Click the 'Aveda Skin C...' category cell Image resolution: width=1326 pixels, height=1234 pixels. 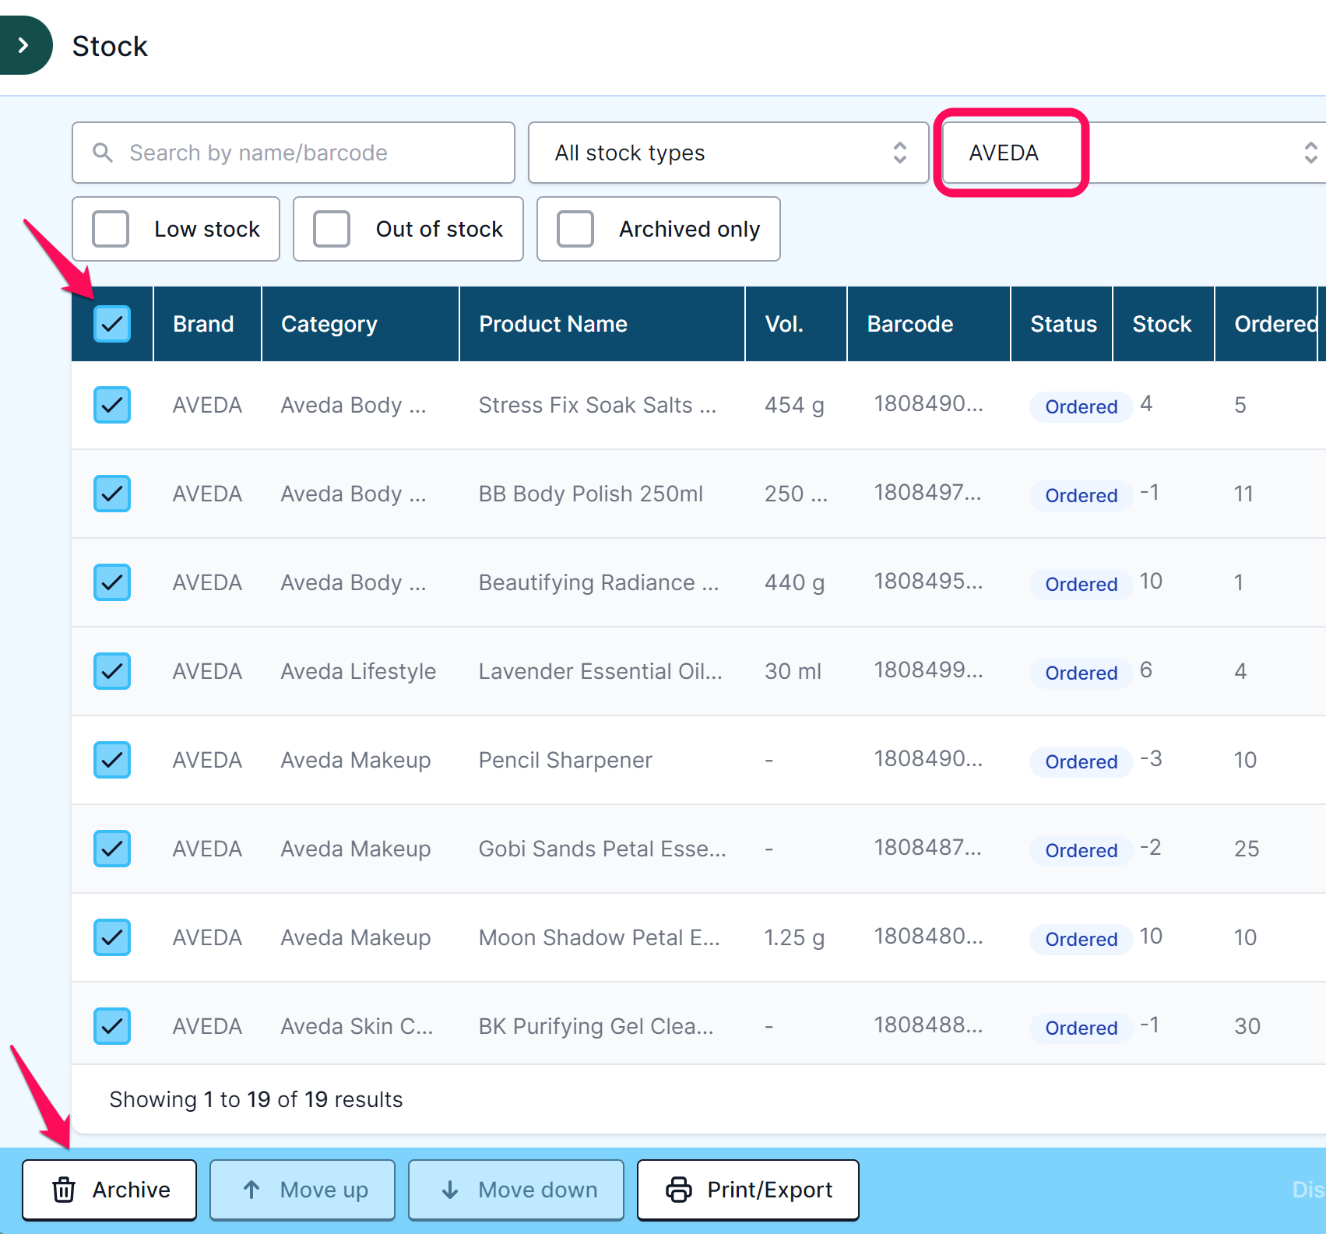(x=357, y=1026)
